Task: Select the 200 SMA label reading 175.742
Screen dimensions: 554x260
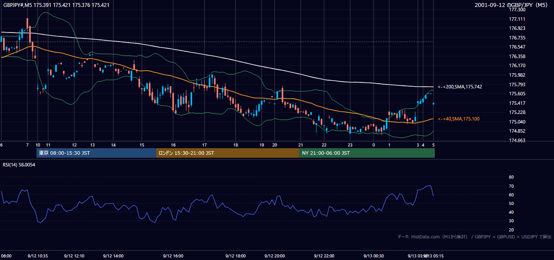Action: click(459, 87)
